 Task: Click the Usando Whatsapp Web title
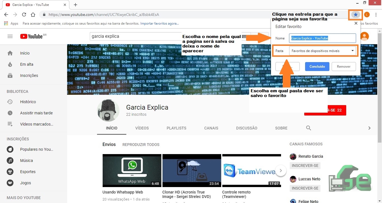[x=123, y=192]
